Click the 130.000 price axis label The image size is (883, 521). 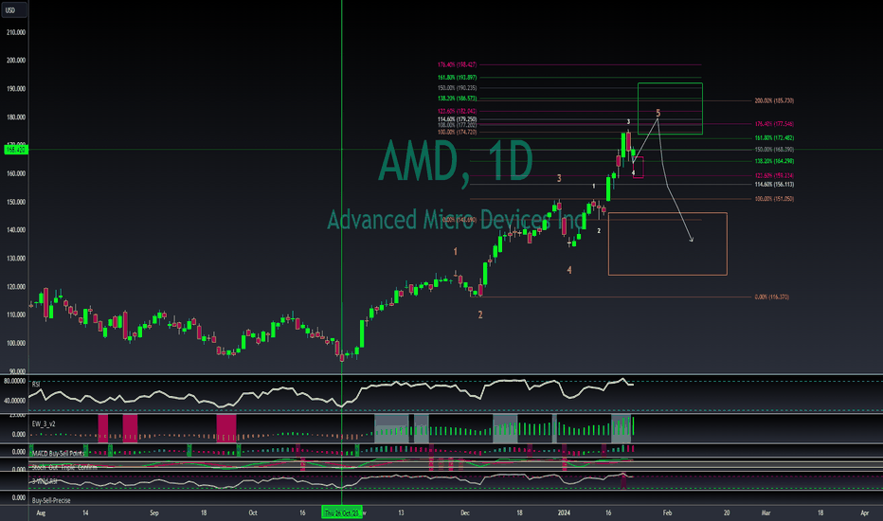tap(16, 259)
